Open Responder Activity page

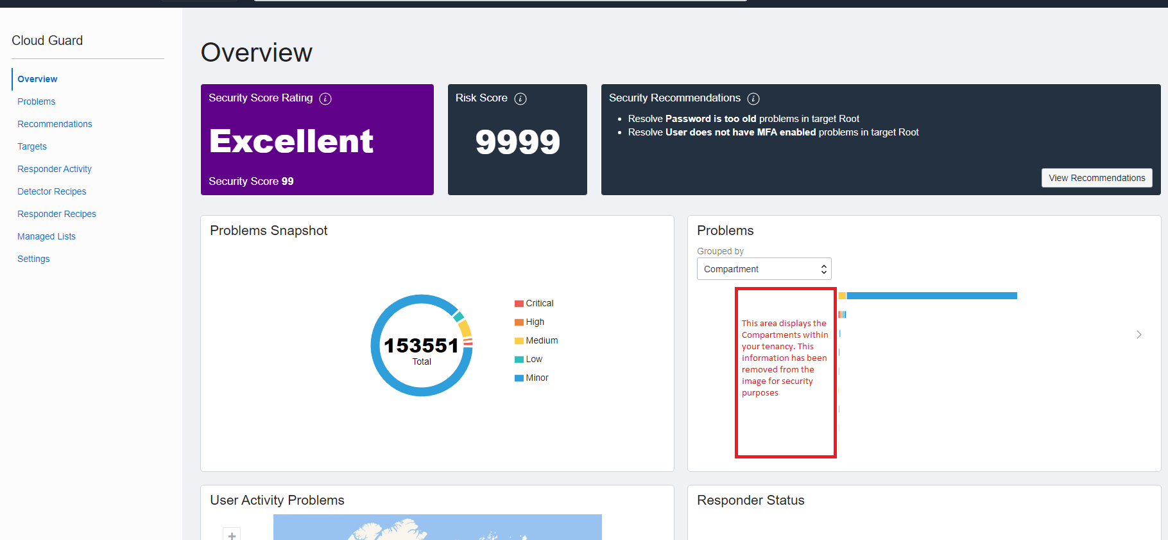click(x=55, y=169)
